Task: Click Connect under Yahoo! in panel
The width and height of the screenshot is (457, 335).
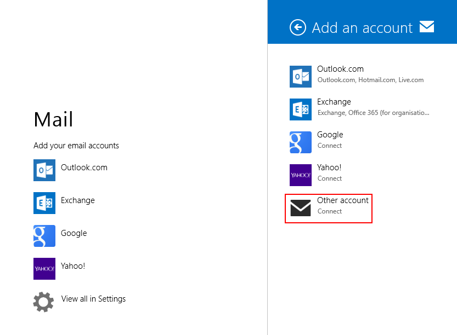Action: 330,178
